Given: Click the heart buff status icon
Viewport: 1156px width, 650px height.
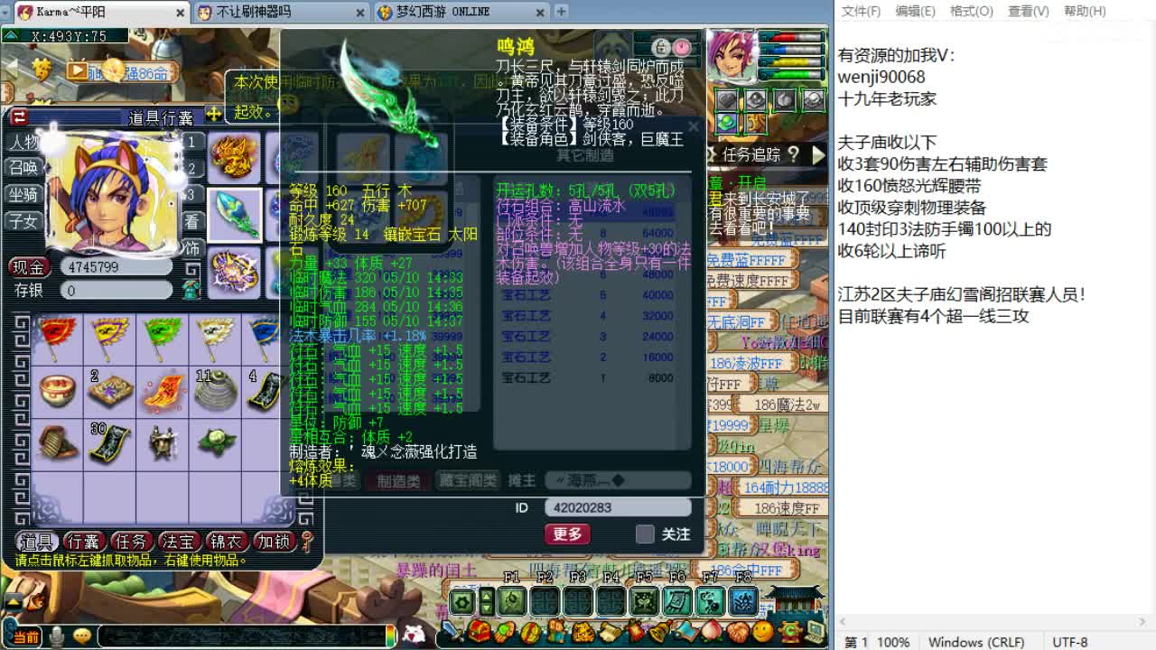Looking at the screenshot, I should 728,100.
